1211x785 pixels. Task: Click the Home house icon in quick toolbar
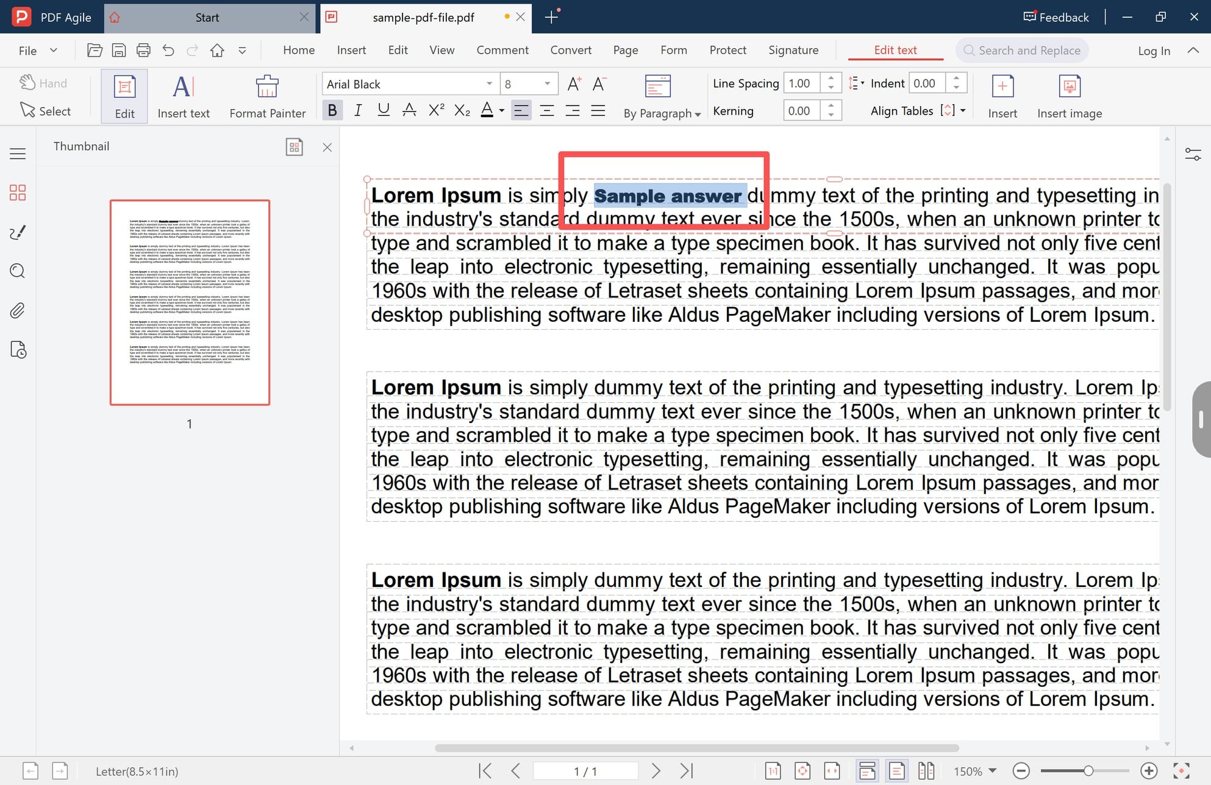coord(217,51)
